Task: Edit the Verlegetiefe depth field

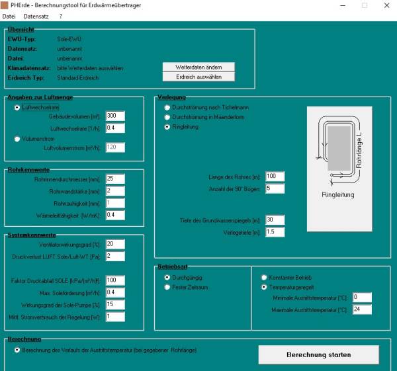Action: pos(275,232)
